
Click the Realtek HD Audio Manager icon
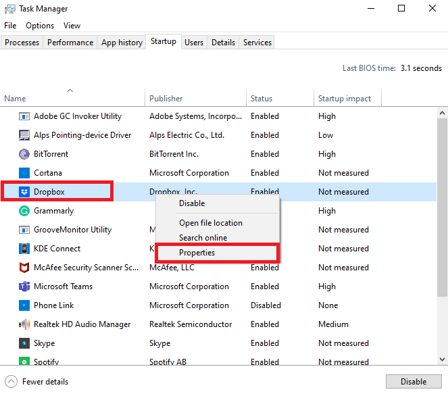24,324
